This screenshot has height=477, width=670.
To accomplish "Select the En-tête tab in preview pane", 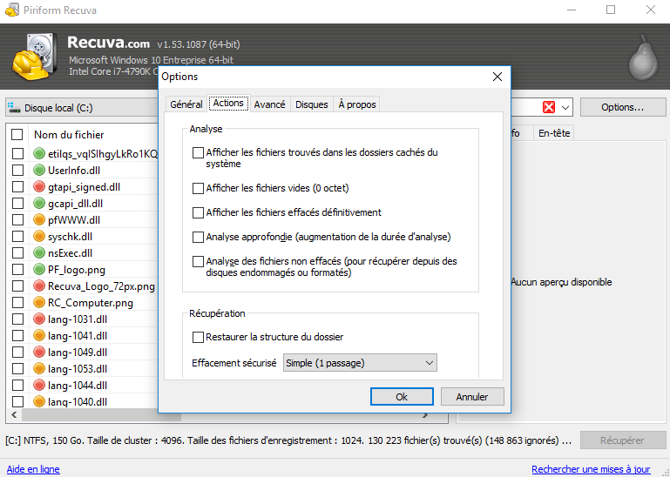I will (x=554, y=133).
